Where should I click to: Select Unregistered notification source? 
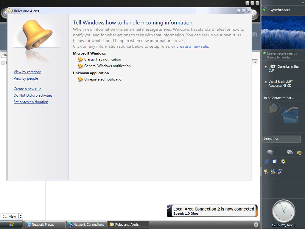(104, 79)
